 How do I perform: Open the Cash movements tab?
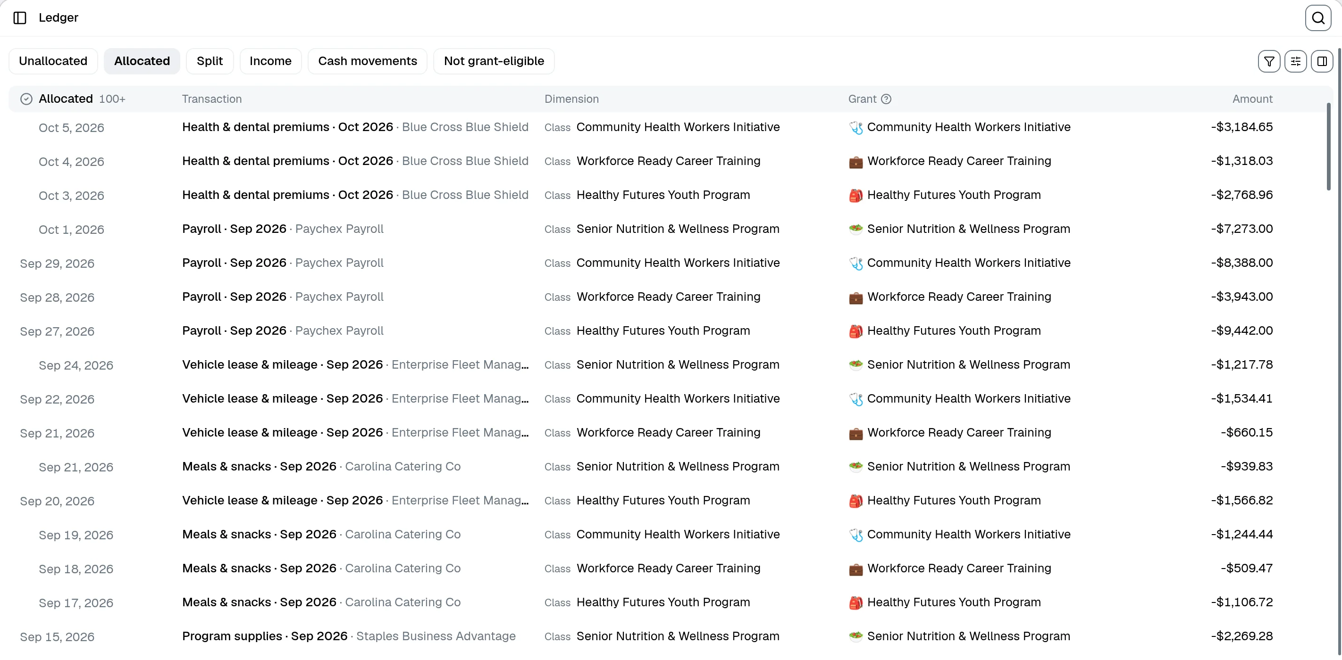(367, 61)
